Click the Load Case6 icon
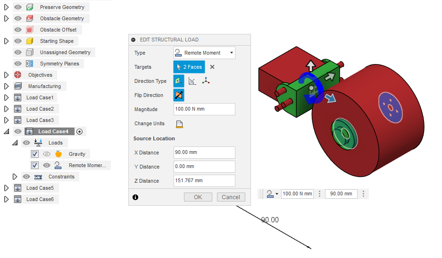Screen dimensions: 442x258 (x=18, y=199)
